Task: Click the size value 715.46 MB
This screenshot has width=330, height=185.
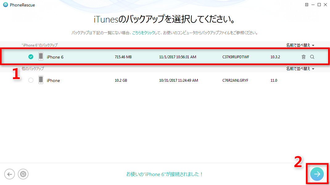Action: click(123, 57)
